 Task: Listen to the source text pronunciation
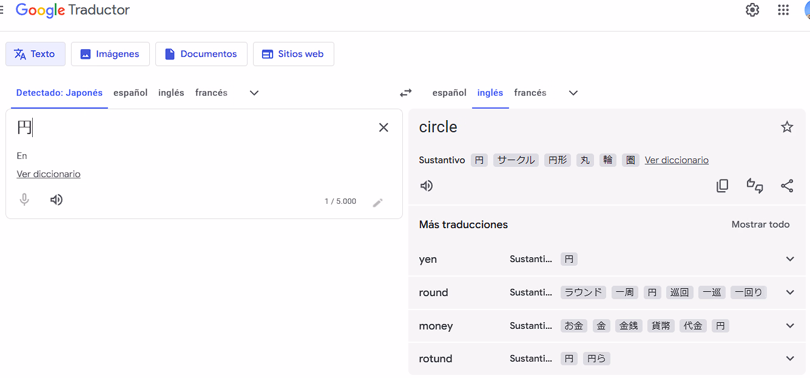click(x=56, y=200)
